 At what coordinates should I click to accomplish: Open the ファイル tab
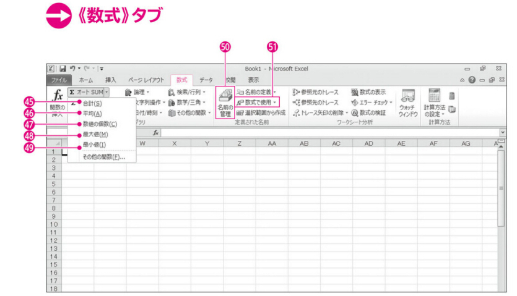point(59,80)
